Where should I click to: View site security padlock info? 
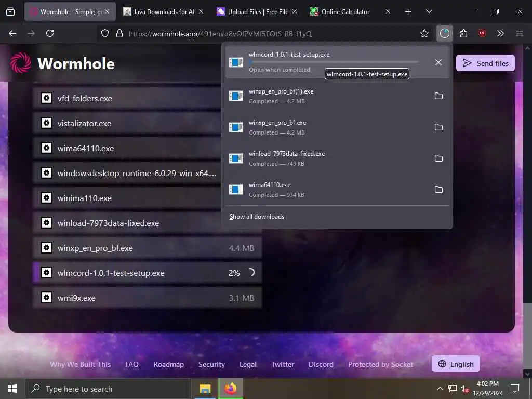119,33
